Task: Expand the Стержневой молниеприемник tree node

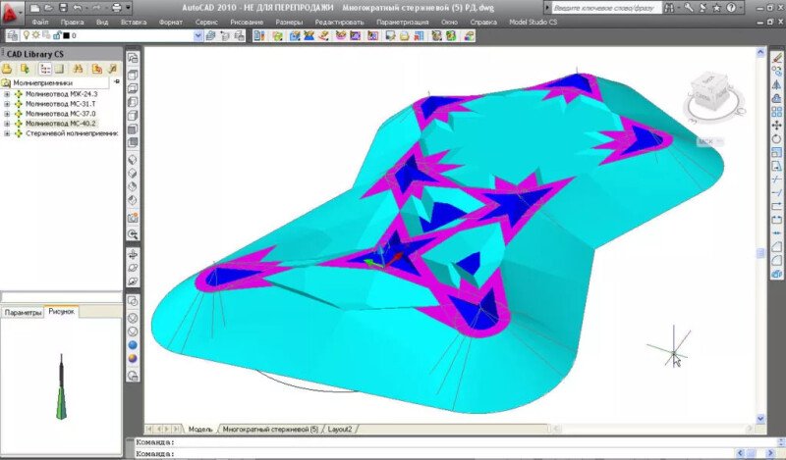Action: pos(7,133)
